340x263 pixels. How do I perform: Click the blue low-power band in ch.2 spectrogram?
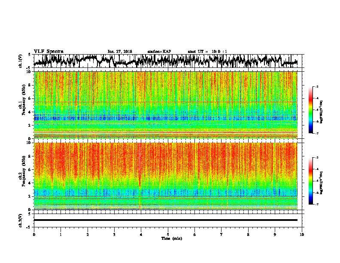click(166, 192)
